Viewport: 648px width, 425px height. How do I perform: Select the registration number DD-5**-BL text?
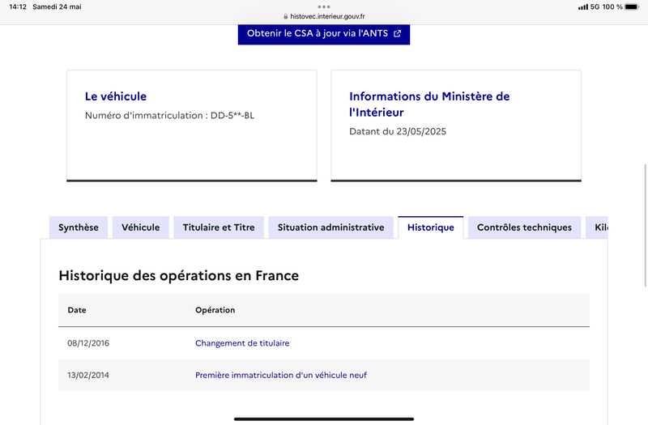point(232,116)
